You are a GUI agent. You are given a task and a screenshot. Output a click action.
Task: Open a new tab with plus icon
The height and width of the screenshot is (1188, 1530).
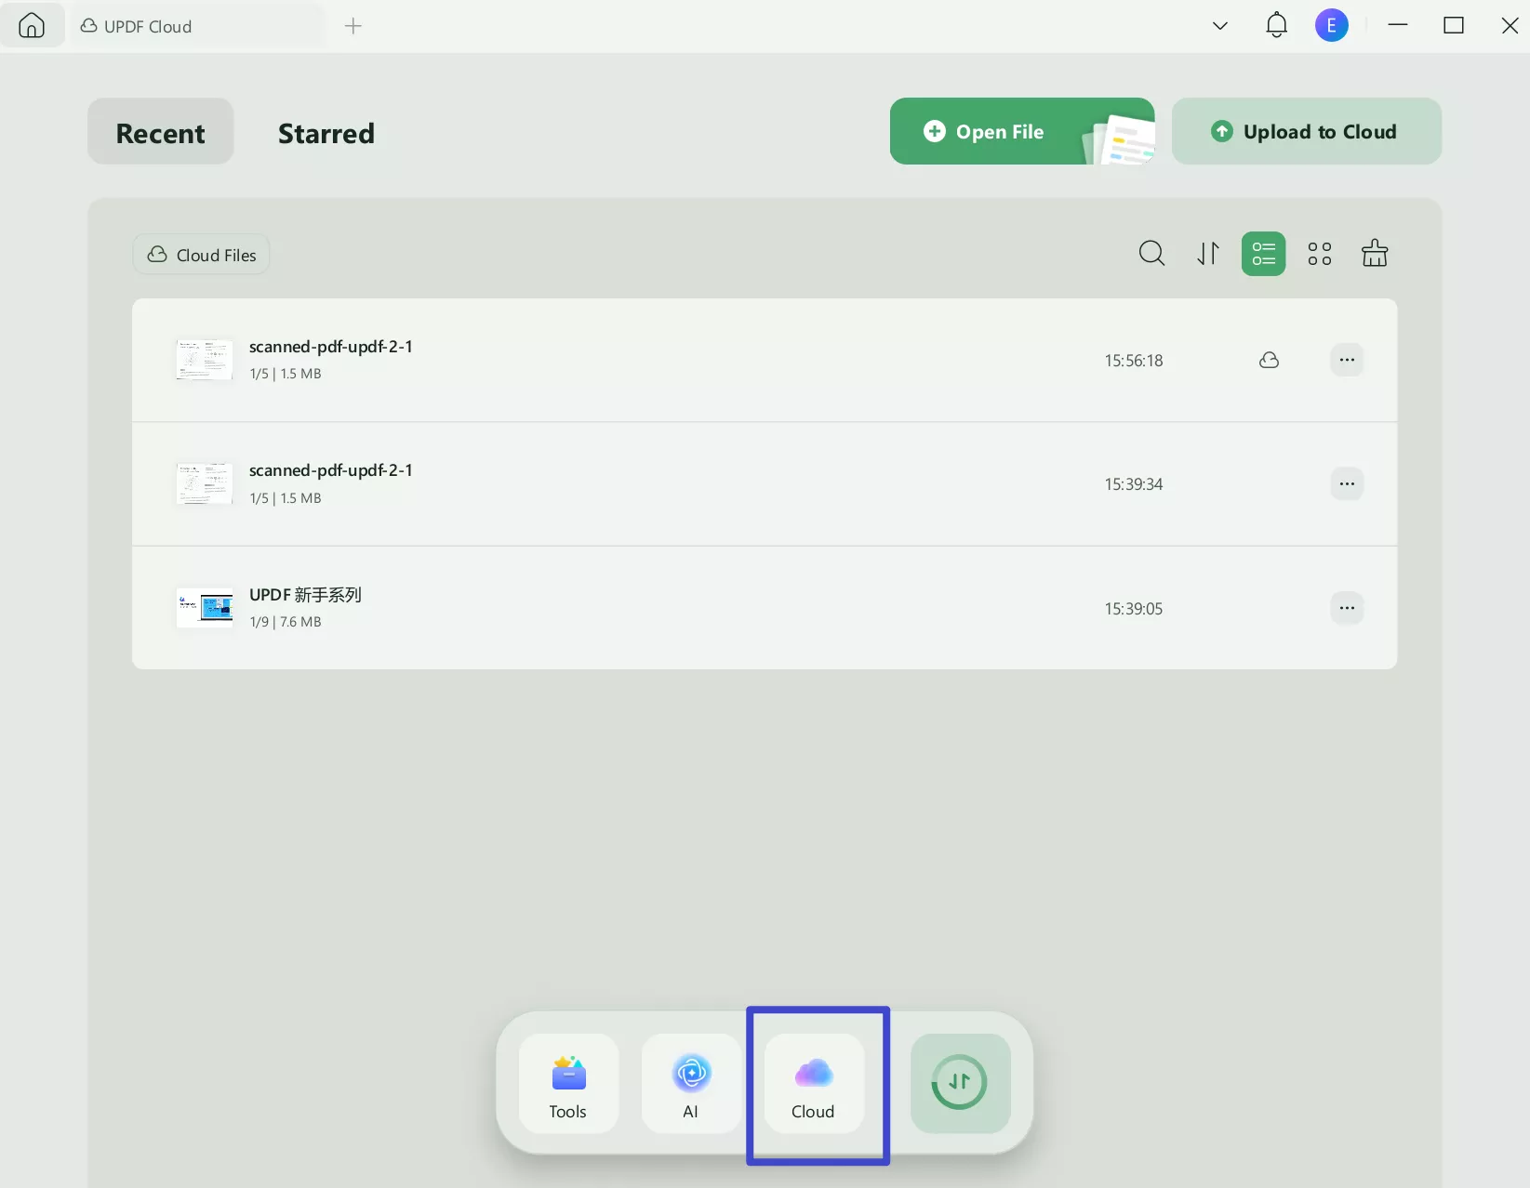tap(353, 26)
